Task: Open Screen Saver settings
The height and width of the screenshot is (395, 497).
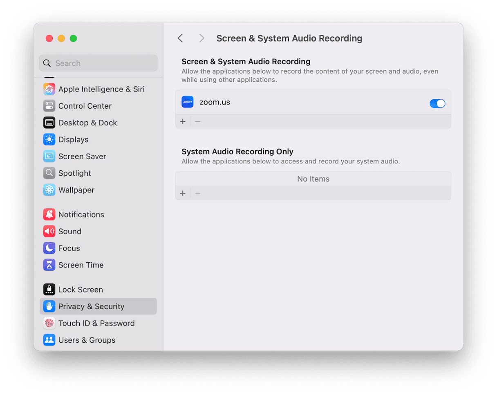Action: pyautogui.click(x=49, y=156)
